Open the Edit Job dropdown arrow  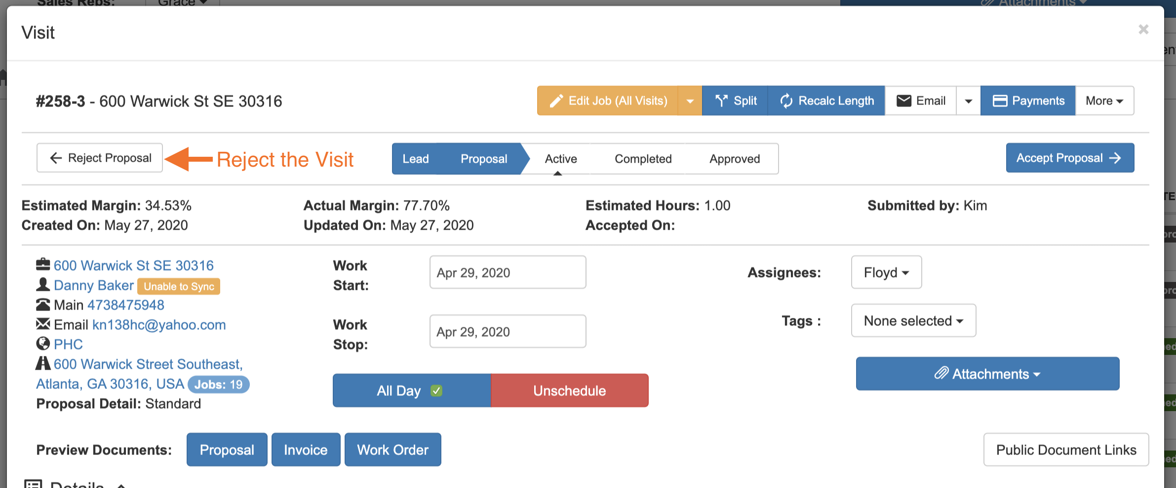point(690,101)
